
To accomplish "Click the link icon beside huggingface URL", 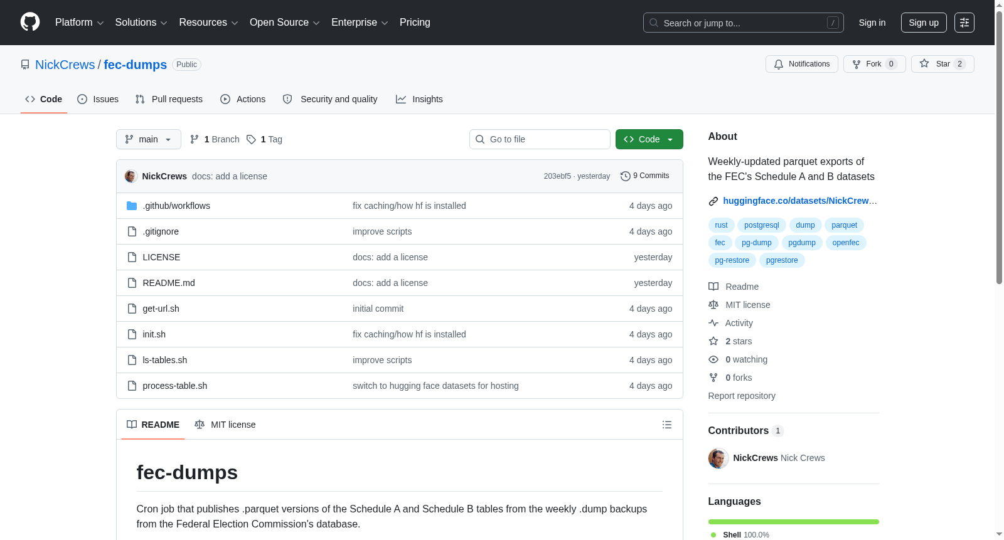I will click(x=713, y=201).
